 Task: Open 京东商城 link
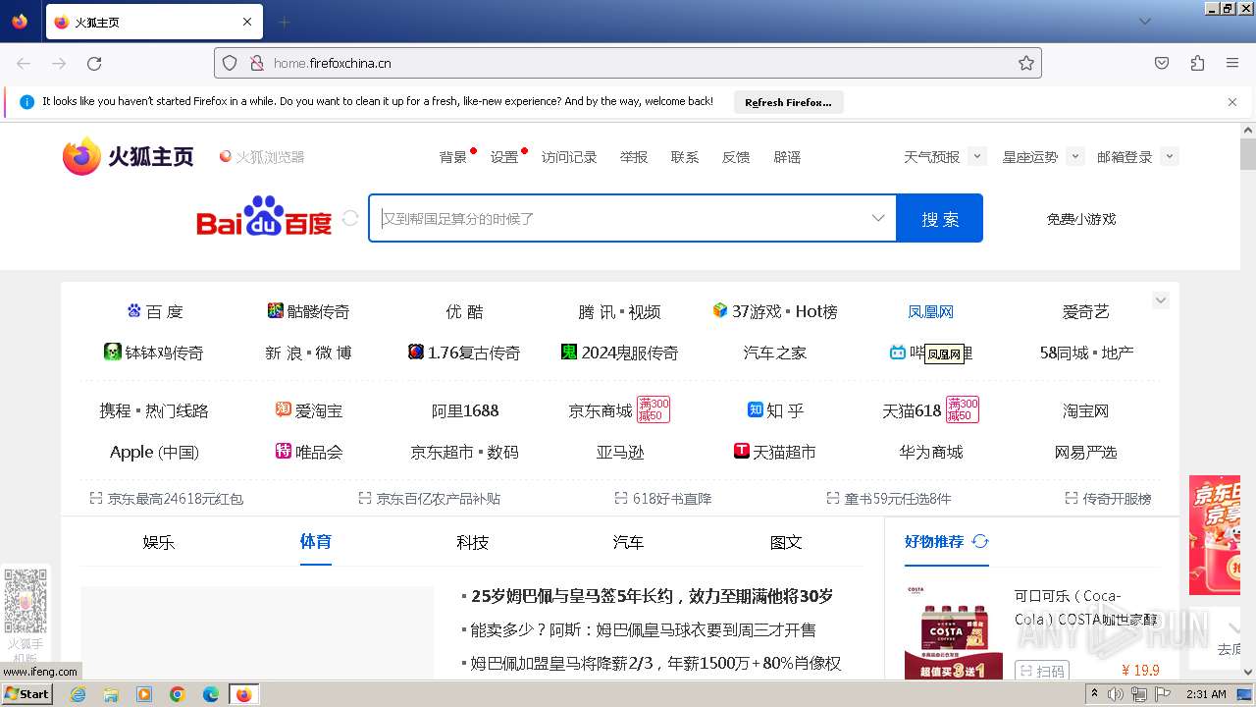(x=601, y=411)
